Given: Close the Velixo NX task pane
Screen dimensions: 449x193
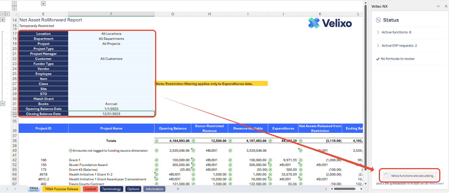Looking at the screenshot, I should 445,6.
